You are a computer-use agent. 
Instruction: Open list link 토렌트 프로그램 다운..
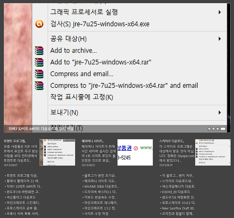tap(22, 176)
